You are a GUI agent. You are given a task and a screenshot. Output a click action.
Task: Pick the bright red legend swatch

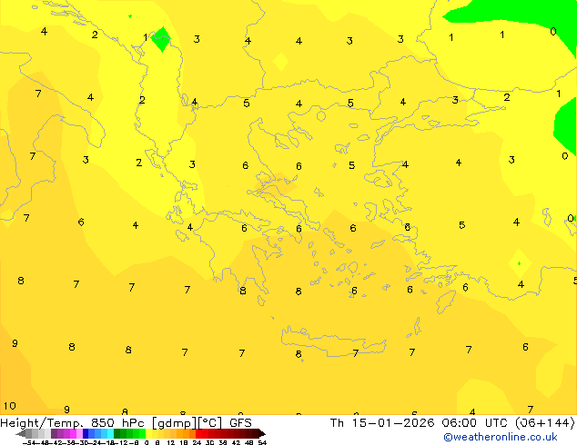[198, 433]
